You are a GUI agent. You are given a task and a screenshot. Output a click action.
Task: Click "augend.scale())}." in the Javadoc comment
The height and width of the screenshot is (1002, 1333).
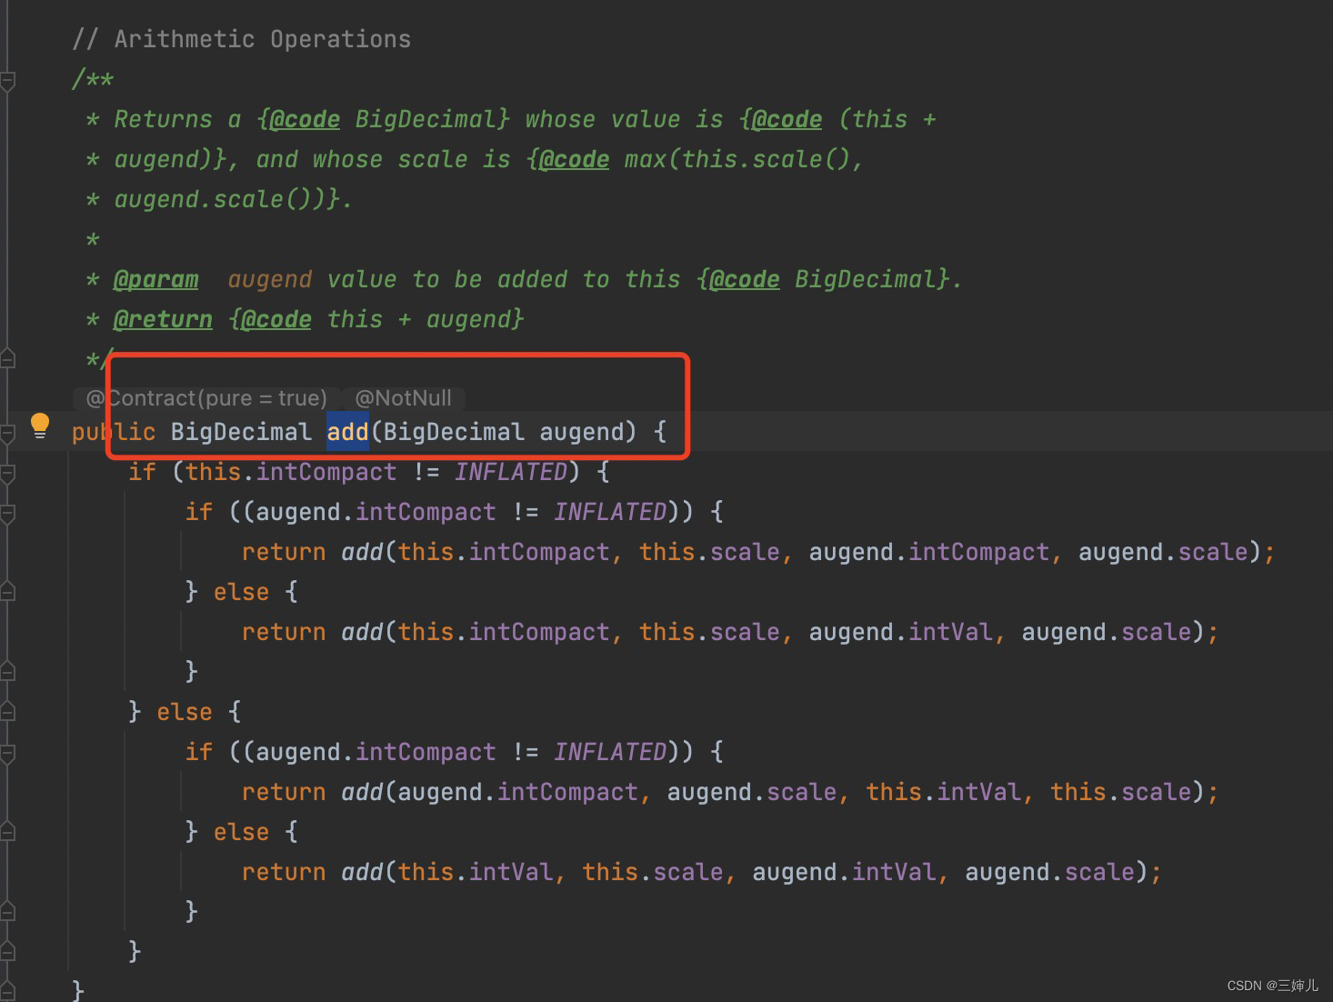coord(234,199)
